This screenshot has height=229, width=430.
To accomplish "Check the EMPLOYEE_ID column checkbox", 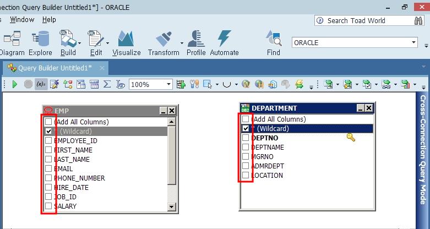I will [x=49, y=141].
